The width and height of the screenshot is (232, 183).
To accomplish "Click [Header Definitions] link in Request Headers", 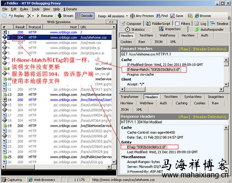I will [x=210, y=49].
